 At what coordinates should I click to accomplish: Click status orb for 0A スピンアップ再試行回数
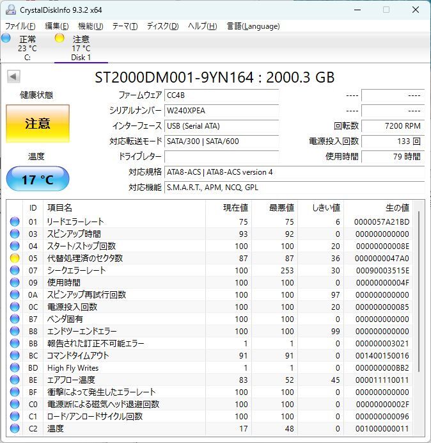[15, 294]
